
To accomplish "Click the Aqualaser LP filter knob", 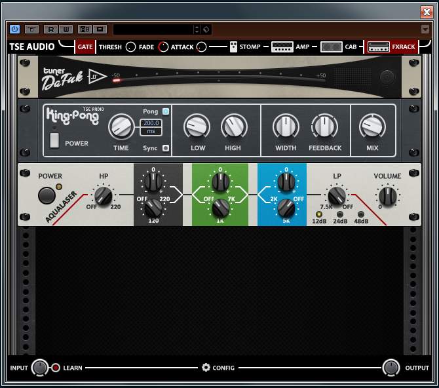I will coord(337,196).
